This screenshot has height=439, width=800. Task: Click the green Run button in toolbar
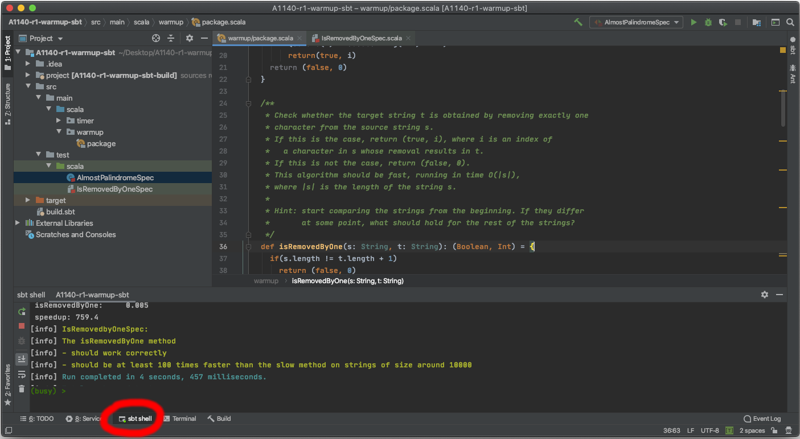(x=693, y=22)
